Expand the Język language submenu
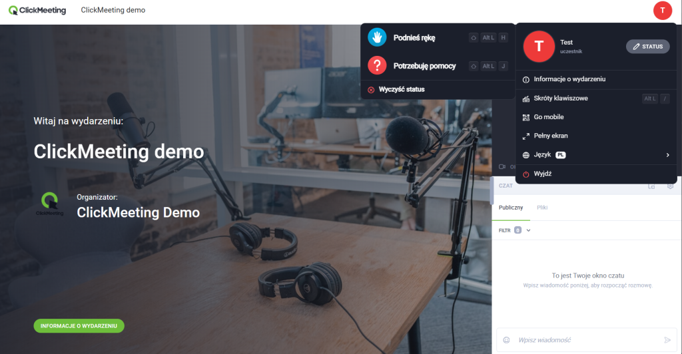The width and height of the screenshot is (682, 354). coord(596,155)
